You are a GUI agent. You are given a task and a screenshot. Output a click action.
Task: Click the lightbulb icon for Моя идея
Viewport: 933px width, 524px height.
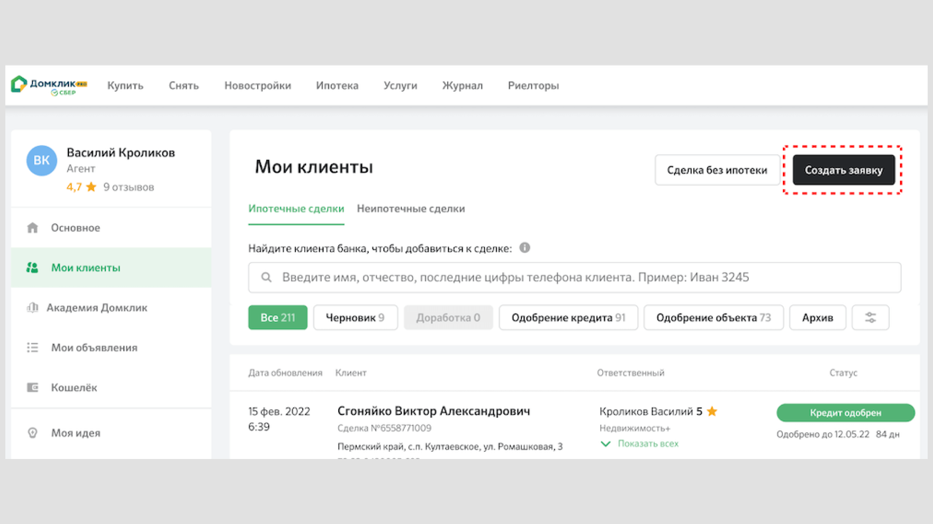tap(33, 433)
